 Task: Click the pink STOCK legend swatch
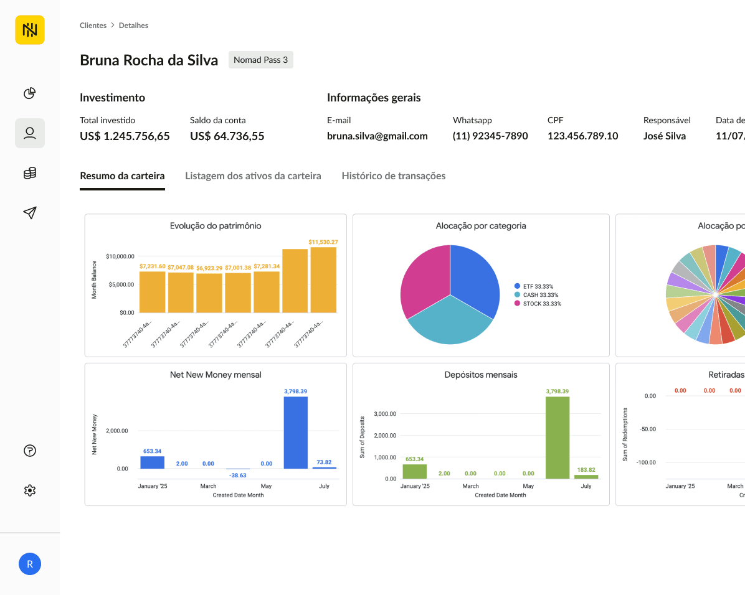pos(517,304)
